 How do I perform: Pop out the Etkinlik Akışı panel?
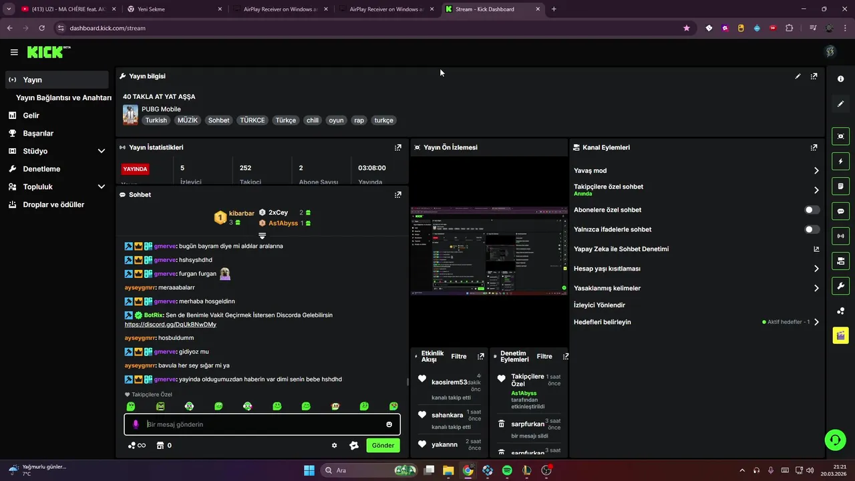(480, 356)
